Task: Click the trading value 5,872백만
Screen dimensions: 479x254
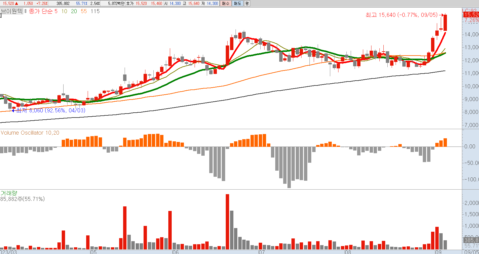Action: pyautogui.click(x=116, y=3)
